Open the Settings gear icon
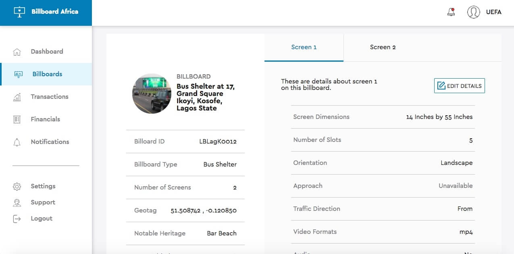Screen dimensions: 514x254 [17, 187]
